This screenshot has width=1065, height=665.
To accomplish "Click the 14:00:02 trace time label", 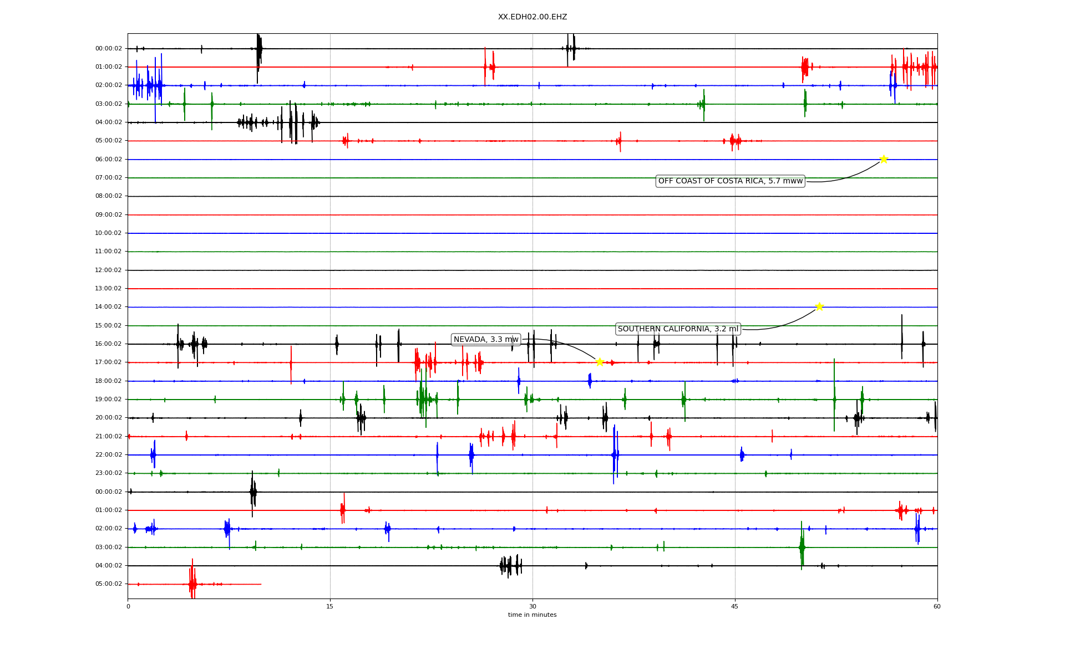I will point(109,307).
